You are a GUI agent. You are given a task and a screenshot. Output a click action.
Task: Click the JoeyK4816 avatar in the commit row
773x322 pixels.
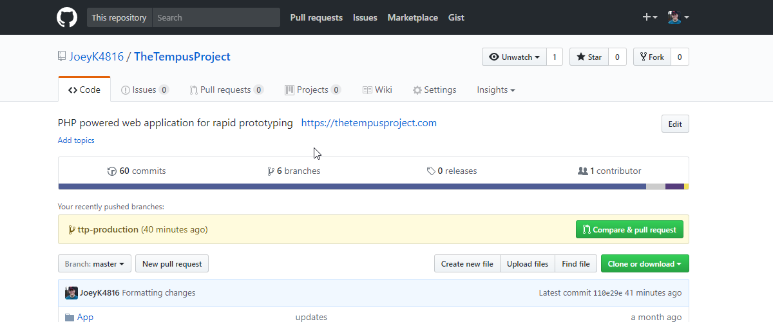click(x=72, y=293)
